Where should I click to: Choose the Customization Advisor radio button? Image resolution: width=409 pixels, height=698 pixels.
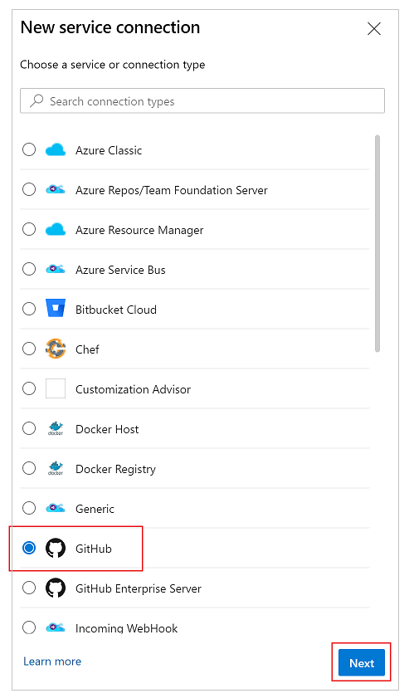click(x=29, y=388)
